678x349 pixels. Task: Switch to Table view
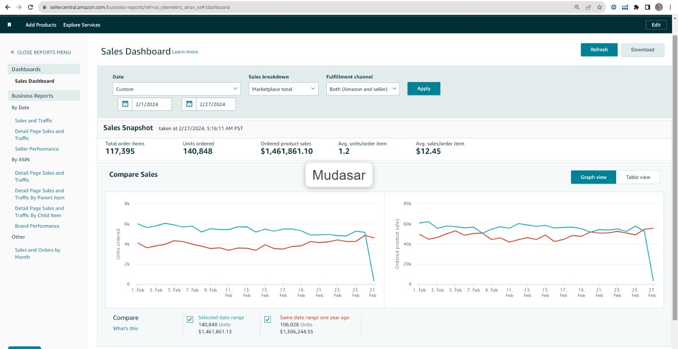tap(638, 177)
